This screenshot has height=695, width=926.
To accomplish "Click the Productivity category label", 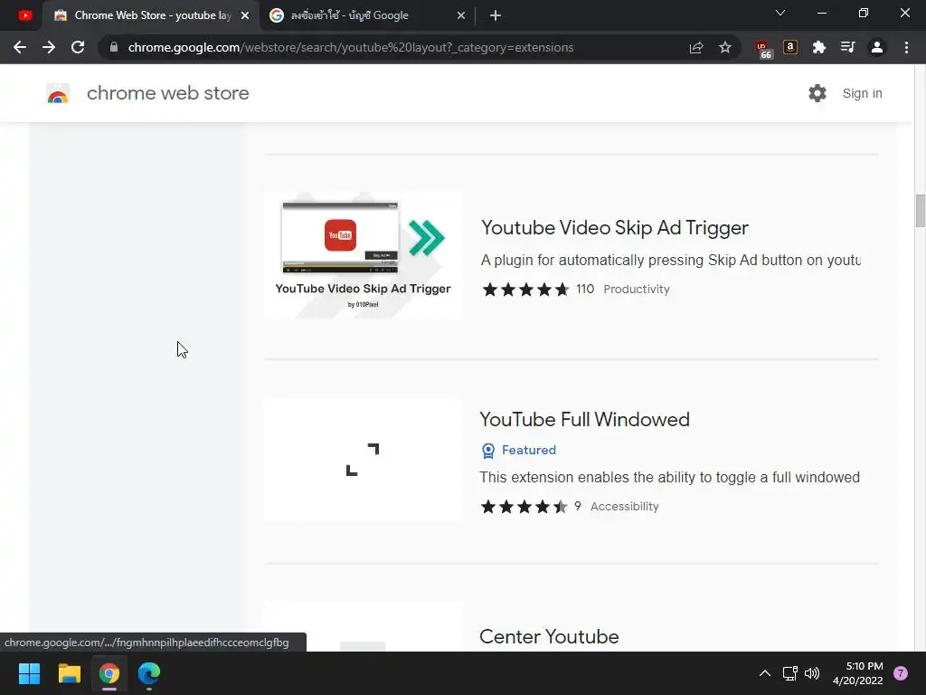I will pyautogui.click(x=637, y=289).
